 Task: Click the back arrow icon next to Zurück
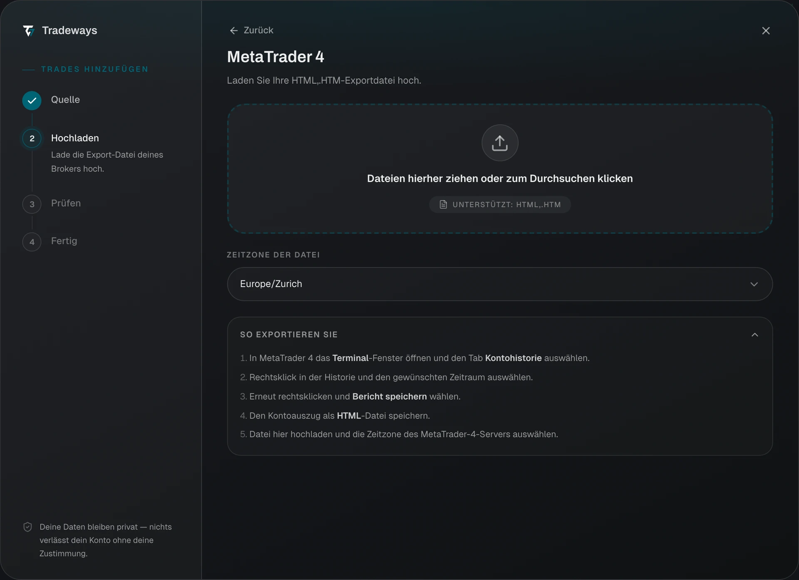pos(234,30)
